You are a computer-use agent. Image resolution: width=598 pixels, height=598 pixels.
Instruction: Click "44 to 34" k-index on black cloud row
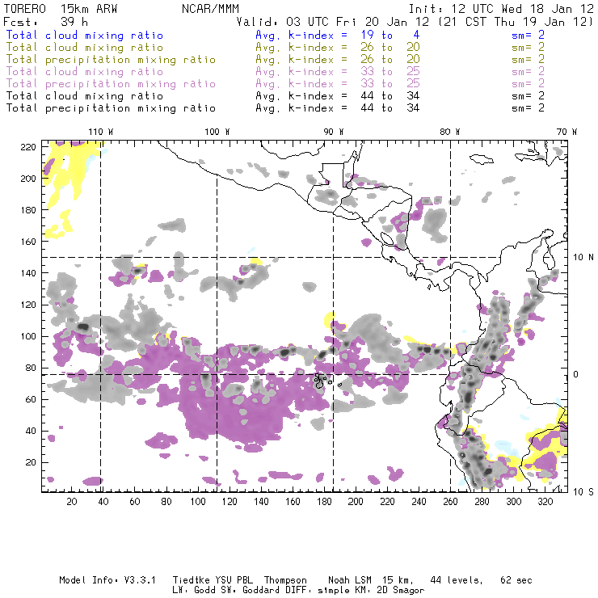click(390, 95)
